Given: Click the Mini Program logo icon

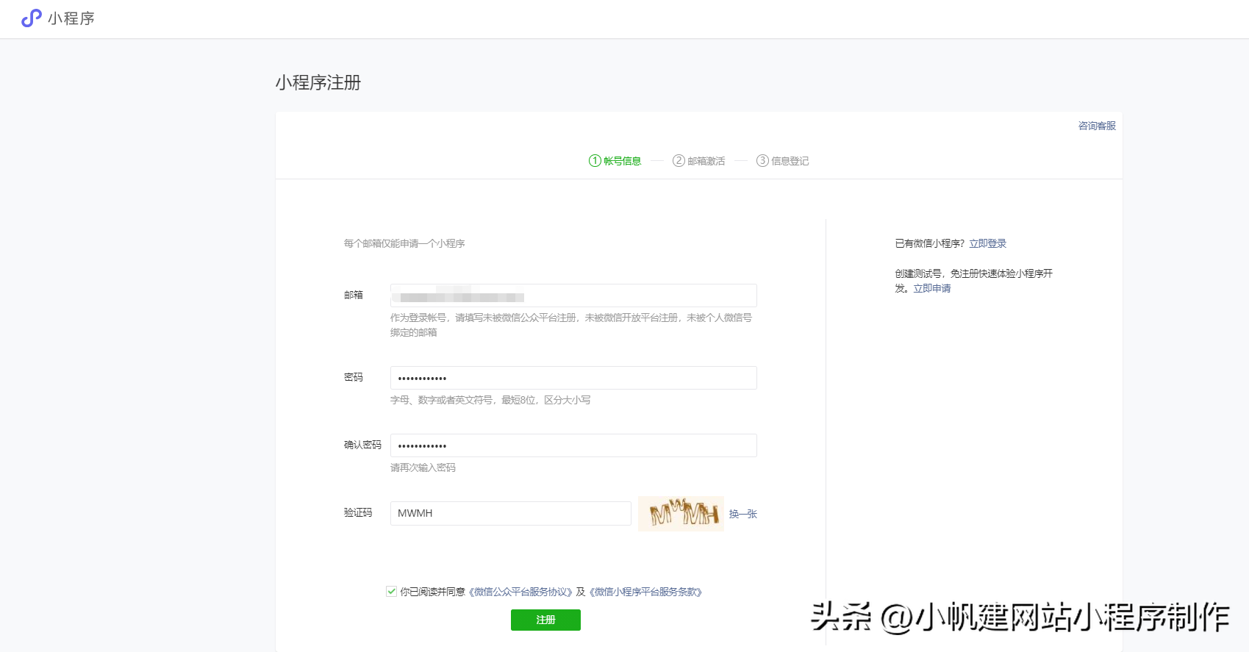Looking at the screenshot, I should click(32, 18).
